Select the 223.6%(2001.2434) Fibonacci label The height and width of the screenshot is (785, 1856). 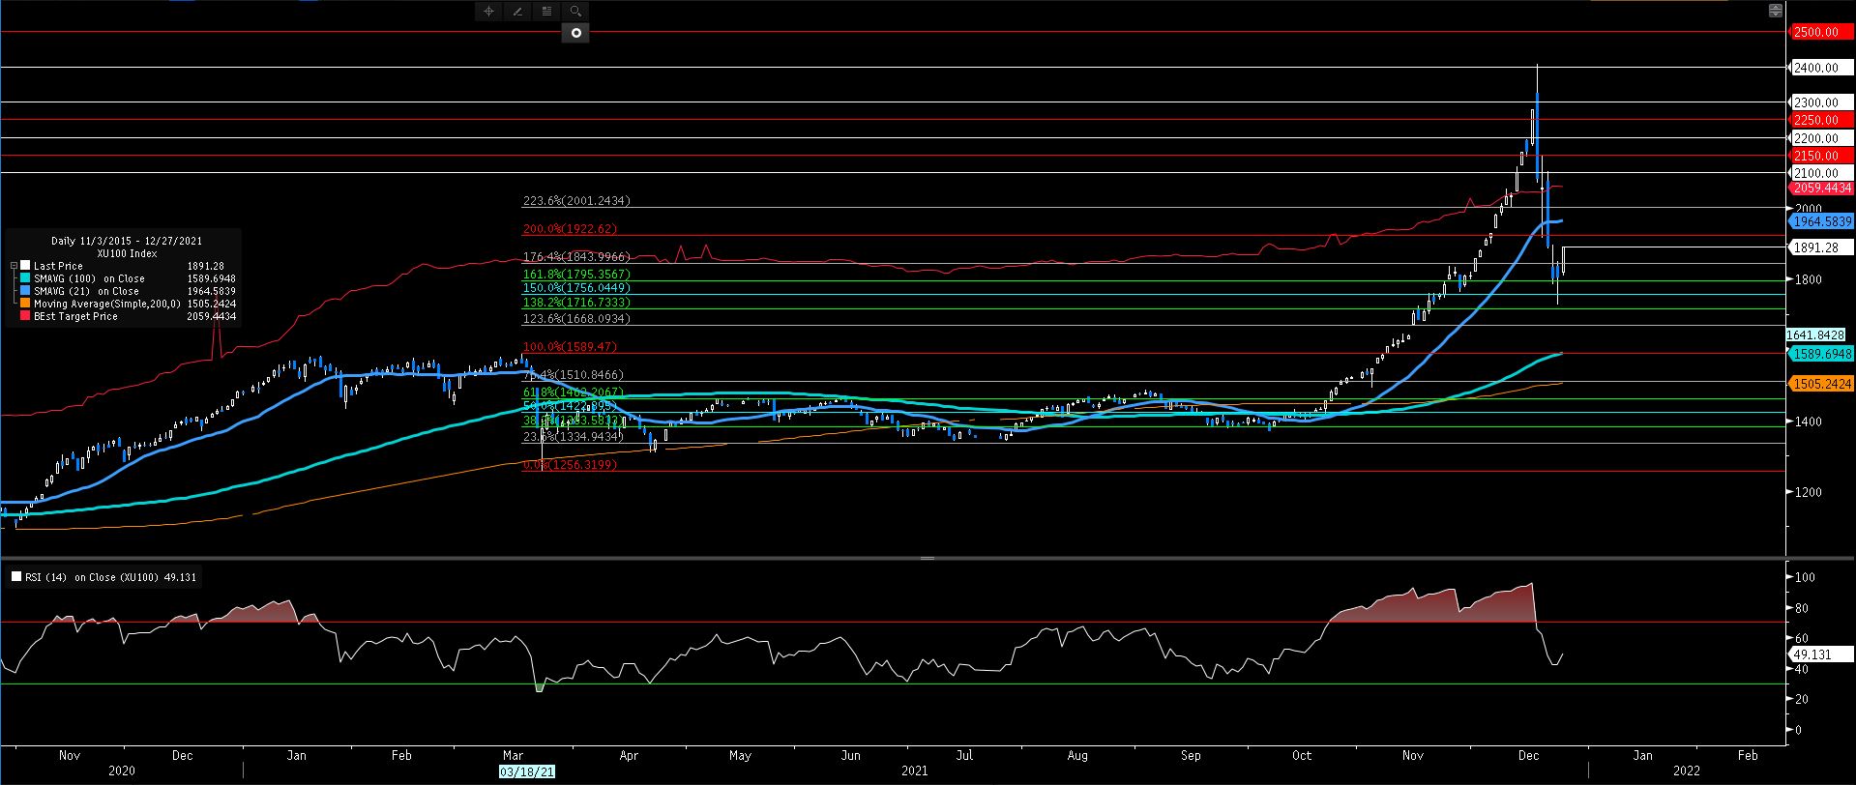pos(576,201)
